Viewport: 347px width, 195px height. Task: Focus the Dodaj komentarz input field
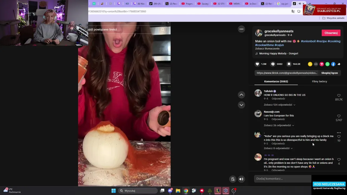283,179
